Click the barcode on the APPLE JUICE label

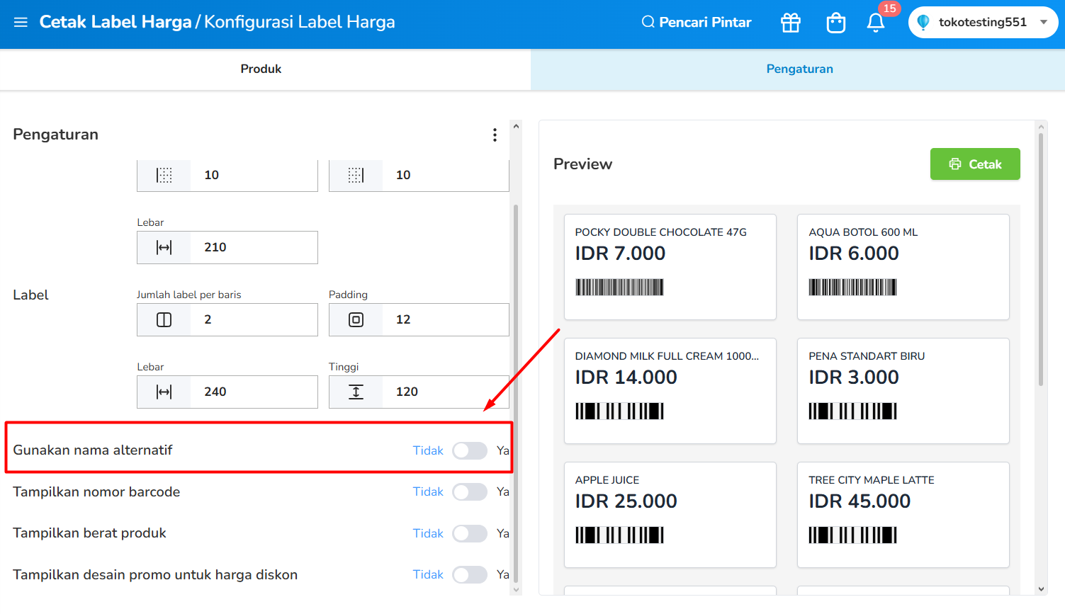(619, 535)
